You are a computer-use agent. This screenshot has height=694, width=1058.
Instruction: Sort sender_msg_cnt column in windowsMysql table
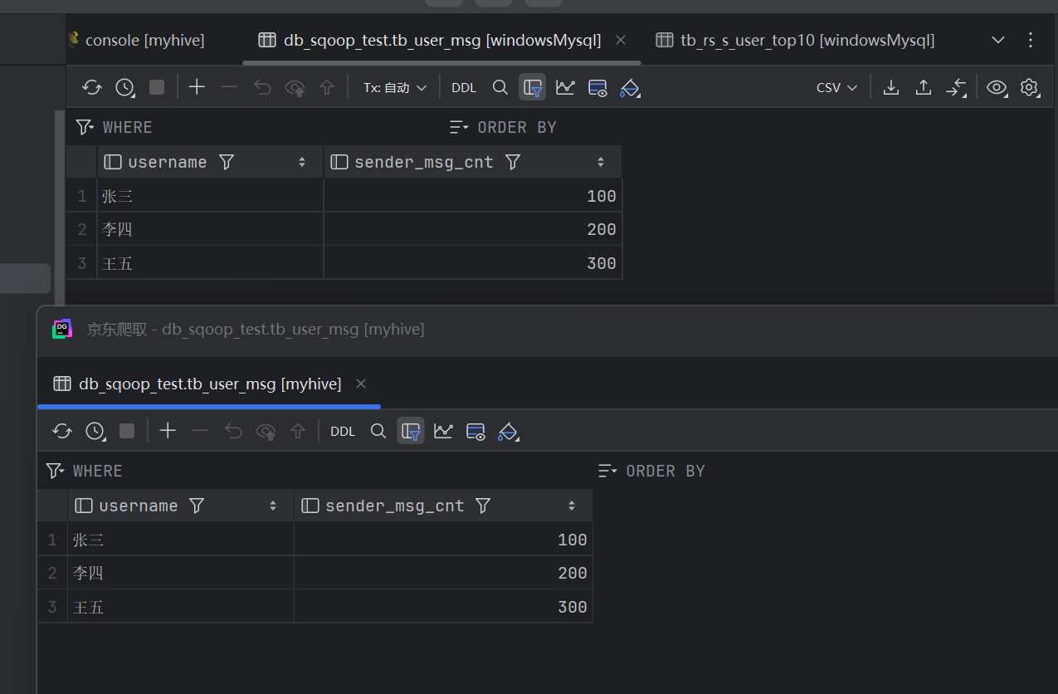601,162
